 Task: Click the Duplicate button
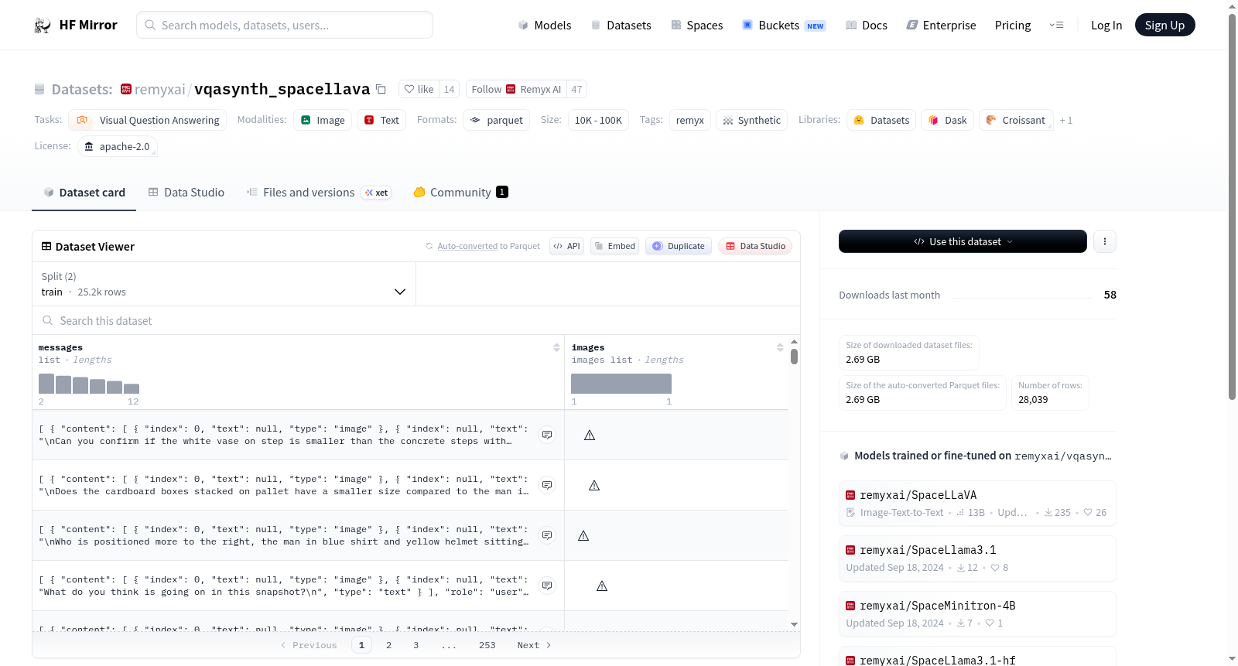(x=679, y=246)
